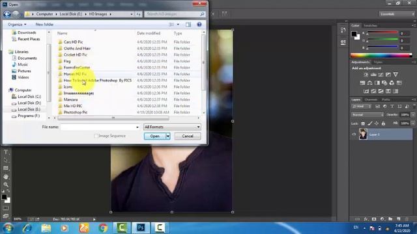Open the Properties panel icon in the dock

pos(343,42)
